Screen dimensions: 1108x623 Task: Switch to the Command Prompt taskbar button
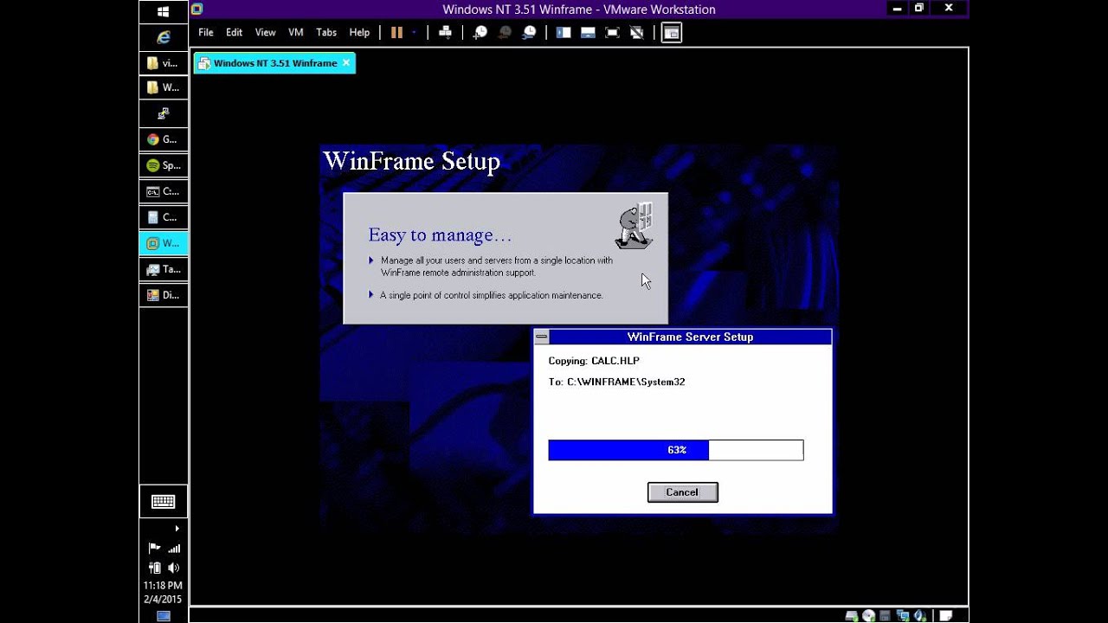[x=163, y=191]
